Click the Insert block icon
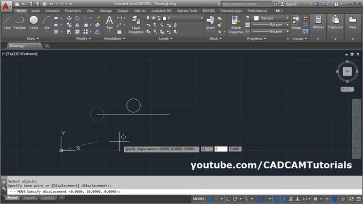Viewport: 363px width, 204px height. (x=210, y=23)
